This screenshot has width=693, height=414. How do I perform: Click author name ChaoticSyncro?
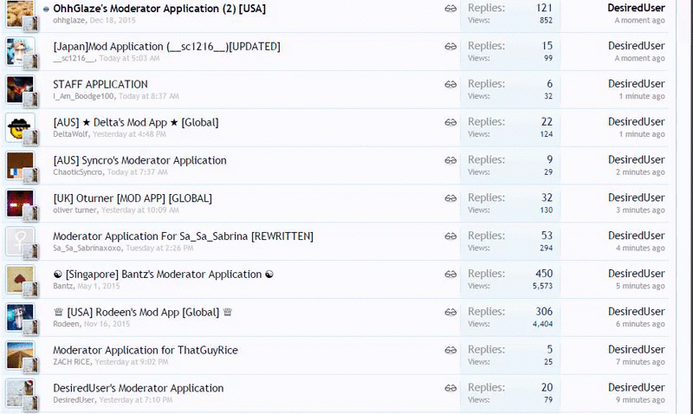pos(78,172)
